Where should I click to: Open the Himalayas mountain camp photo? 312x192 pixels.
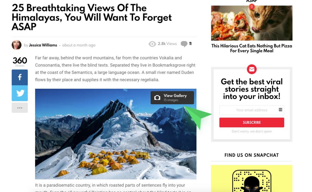pyautogui.click(x=115, y=134)
